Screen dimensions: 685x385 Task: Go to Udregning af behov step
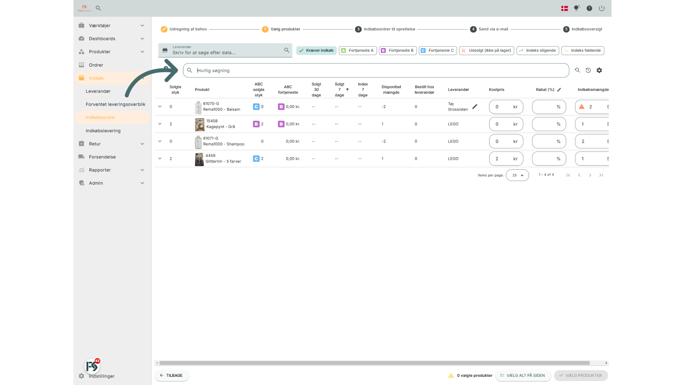point(184,29)
